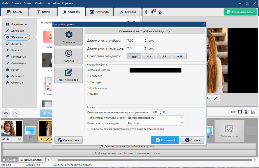Open the black background fill color swatch
This screenshot has height=168, width=259.
pos(155,70)
